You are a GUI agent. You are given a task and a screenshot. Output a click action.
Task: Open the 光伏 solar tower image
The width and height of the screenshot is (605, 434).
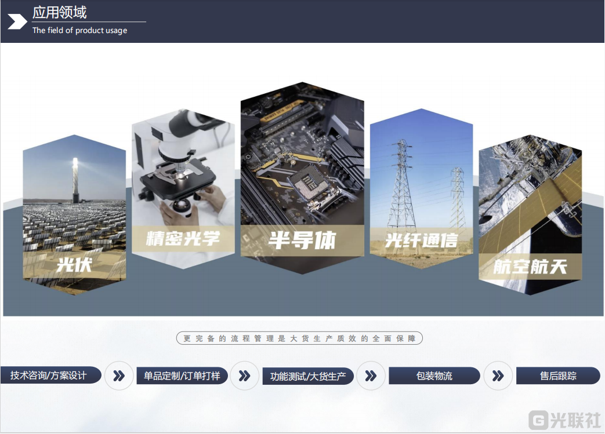pos(74,197)
